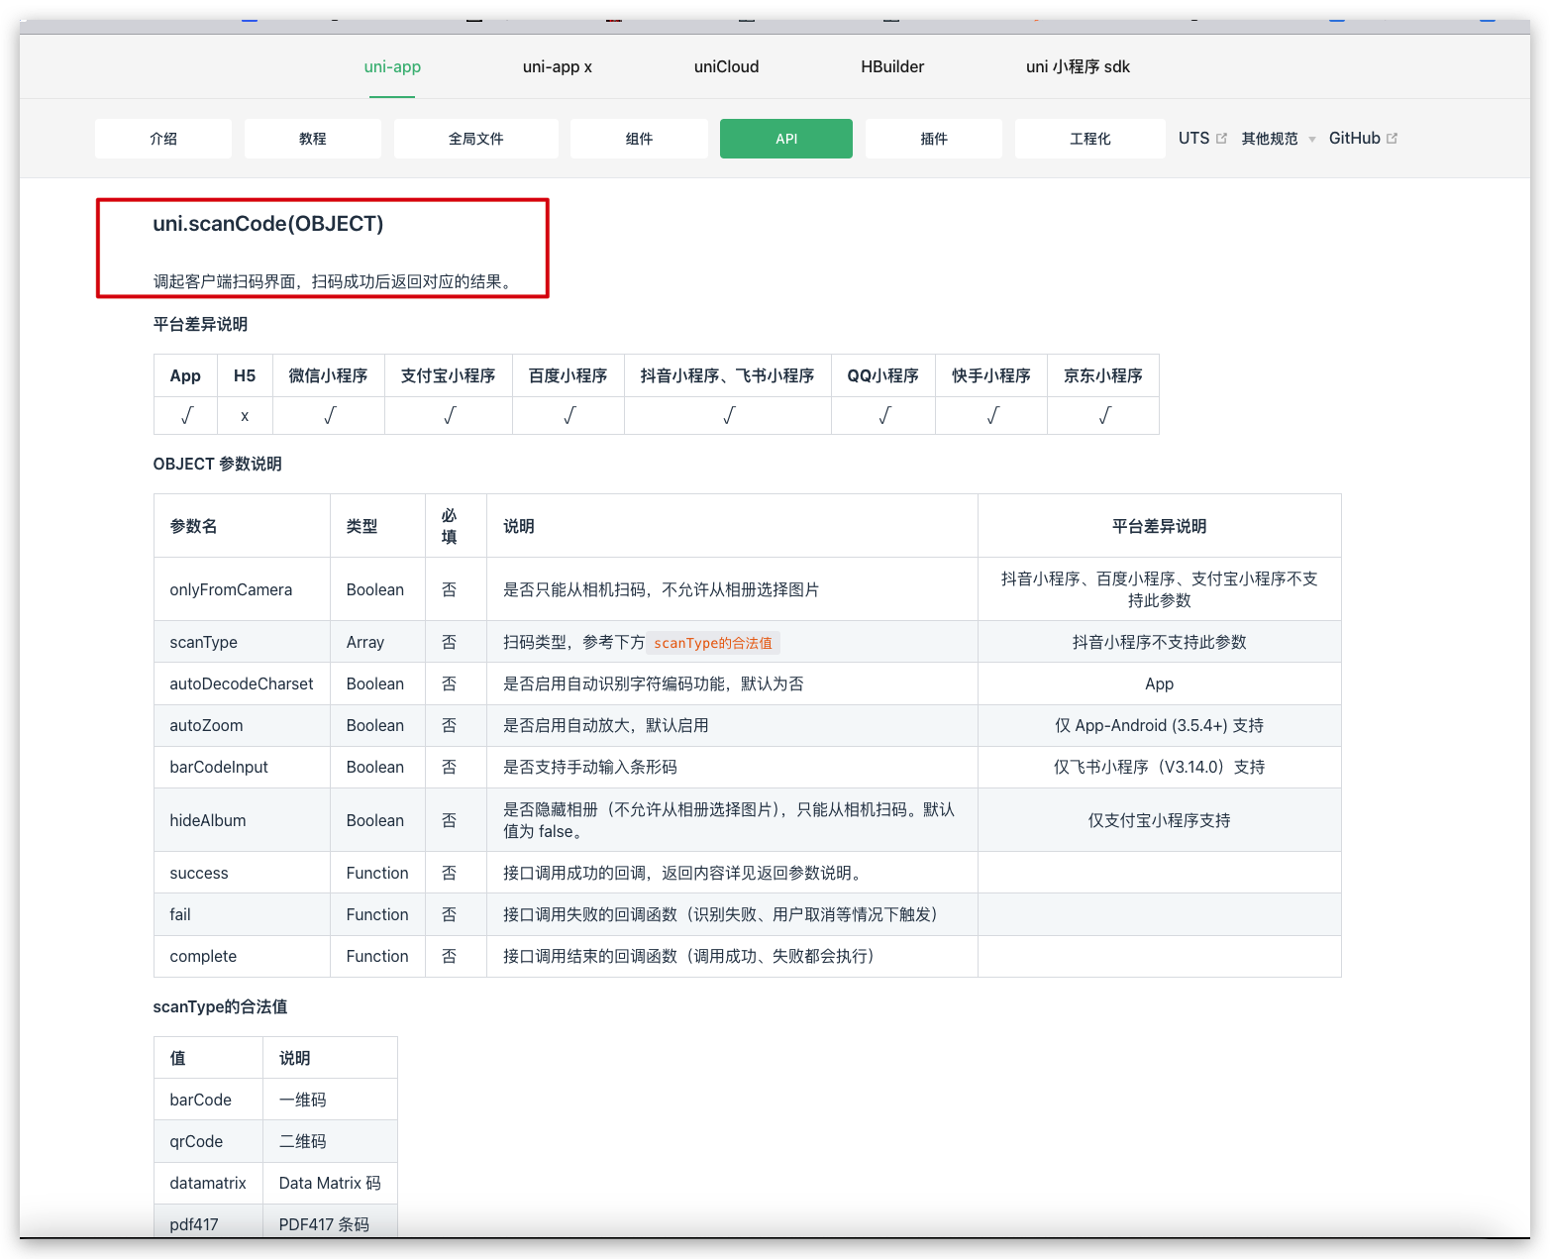Click the hideAlbum parameter cell
Screen dimensions: 1550x1259
242,820
